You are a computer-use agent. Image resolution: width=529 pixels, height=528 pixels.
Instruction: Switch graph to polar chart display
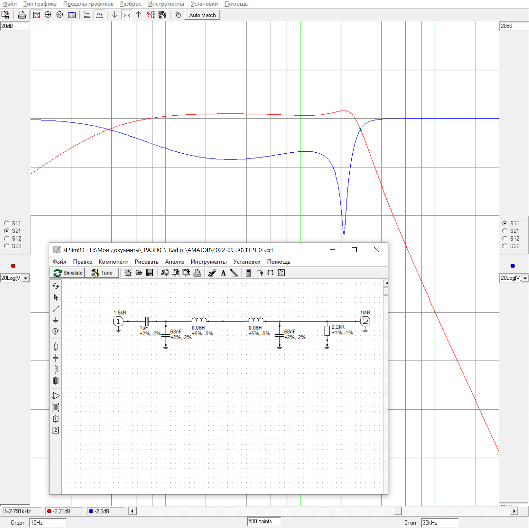[x=59, y=15]
